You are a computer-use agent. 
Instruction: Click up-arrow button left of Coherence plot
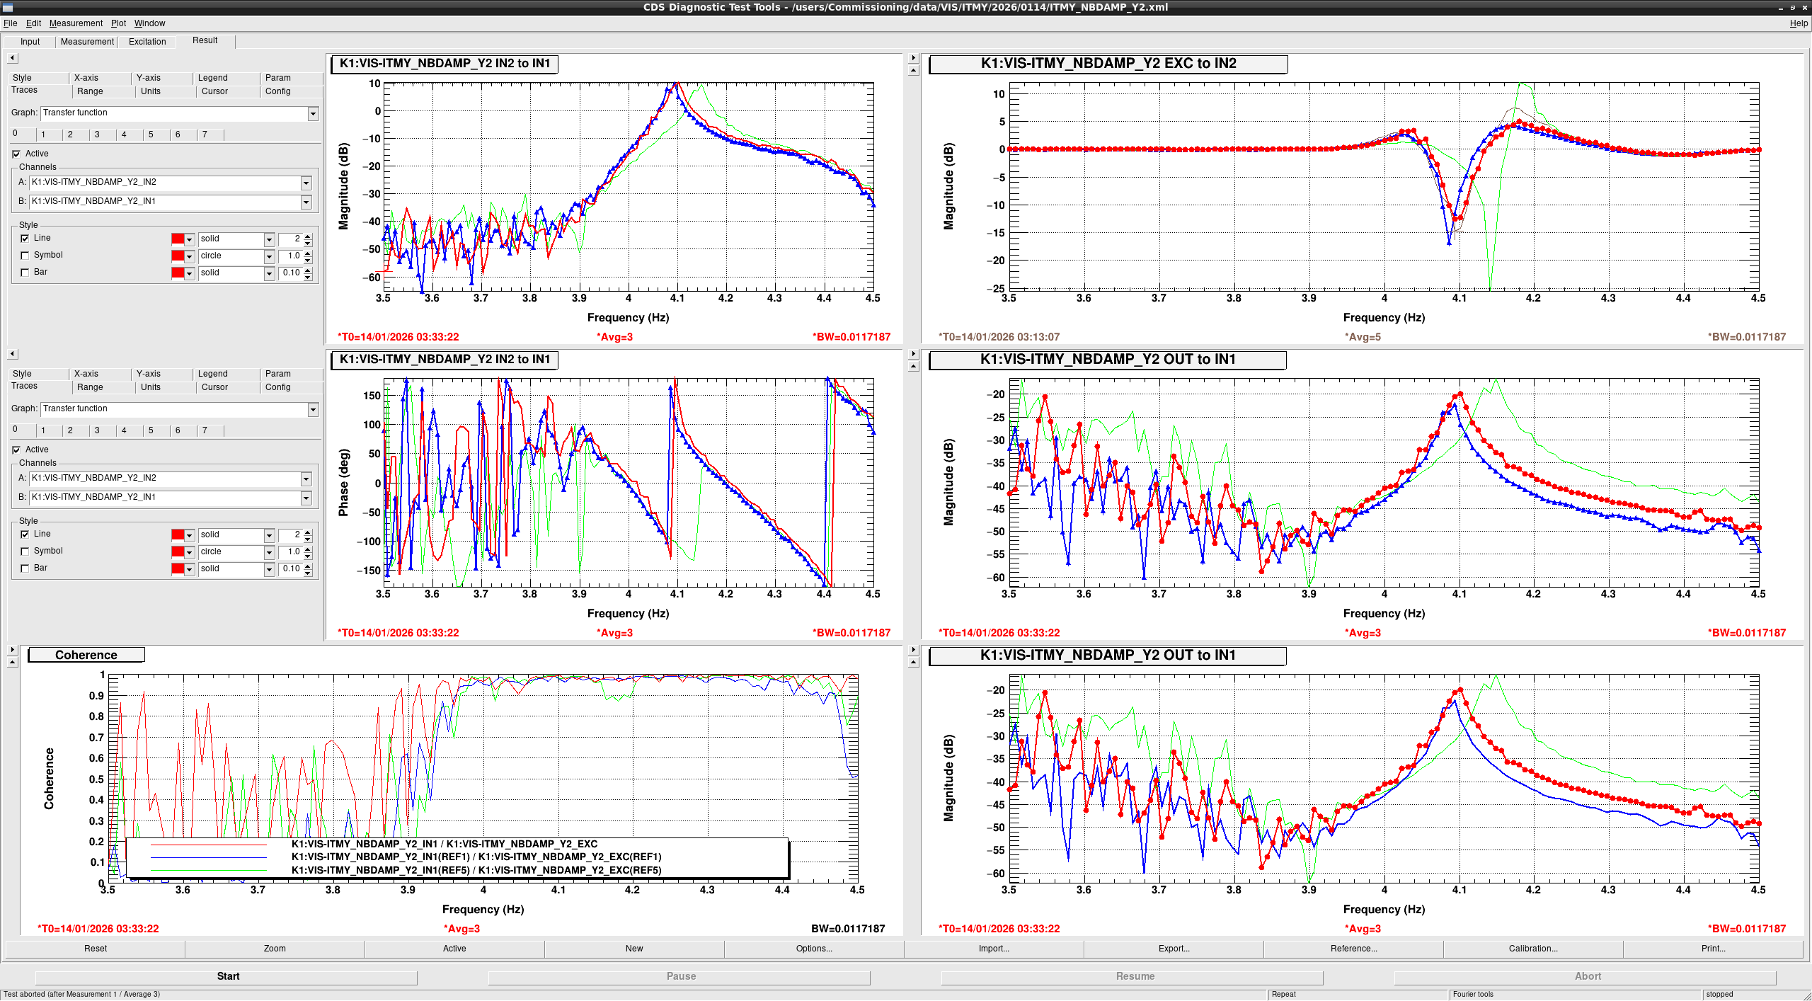tap(12, 662)
